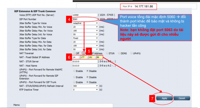Viewport: 200px width, 108px height.
Task: Select the UPnP NAT Traversal radio button
Action: pos(132,53)
